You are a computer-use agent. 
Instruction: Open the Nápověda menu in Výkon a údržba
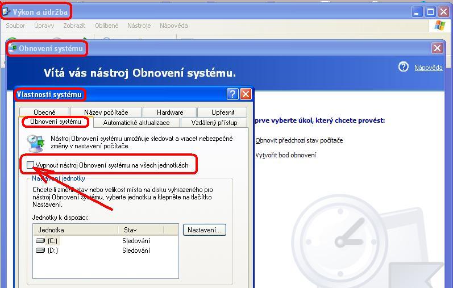173,26
